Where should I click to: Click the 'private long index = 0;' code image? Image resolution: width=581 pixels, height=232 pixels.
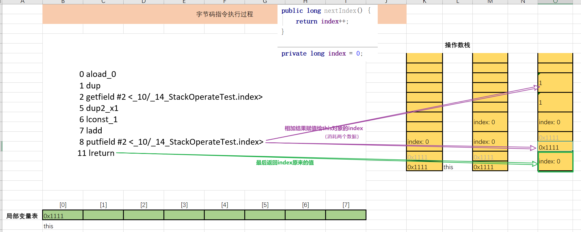click(x=327, y=54)
